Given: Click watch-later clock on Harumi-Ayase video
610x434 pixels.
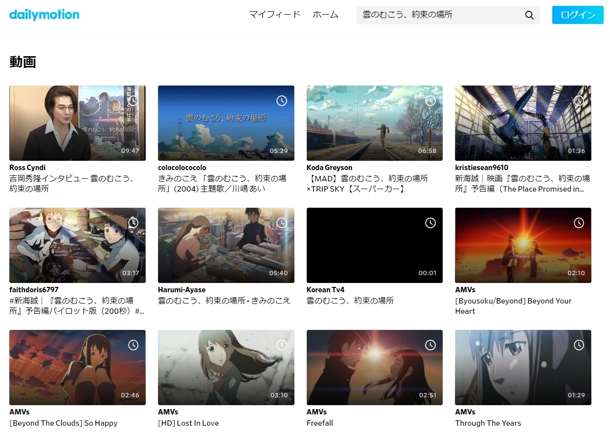Looking at the screenshot, I should (282, 223).
